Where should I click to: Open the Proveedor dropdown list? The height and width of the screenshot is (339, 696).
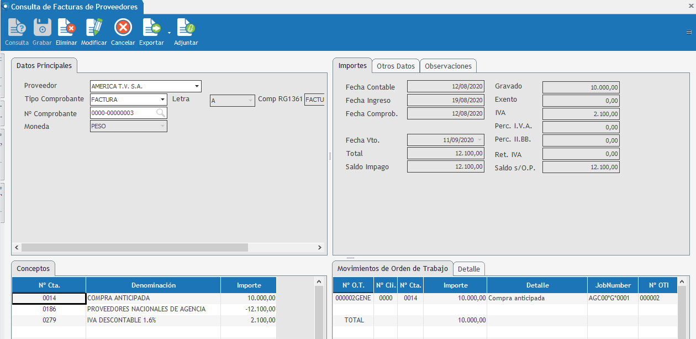[x=197, y=86]
